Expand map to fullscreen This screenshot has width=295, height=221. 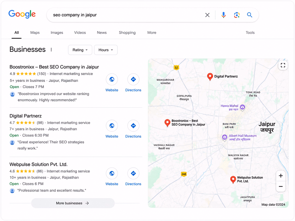[x=283, y=65]
